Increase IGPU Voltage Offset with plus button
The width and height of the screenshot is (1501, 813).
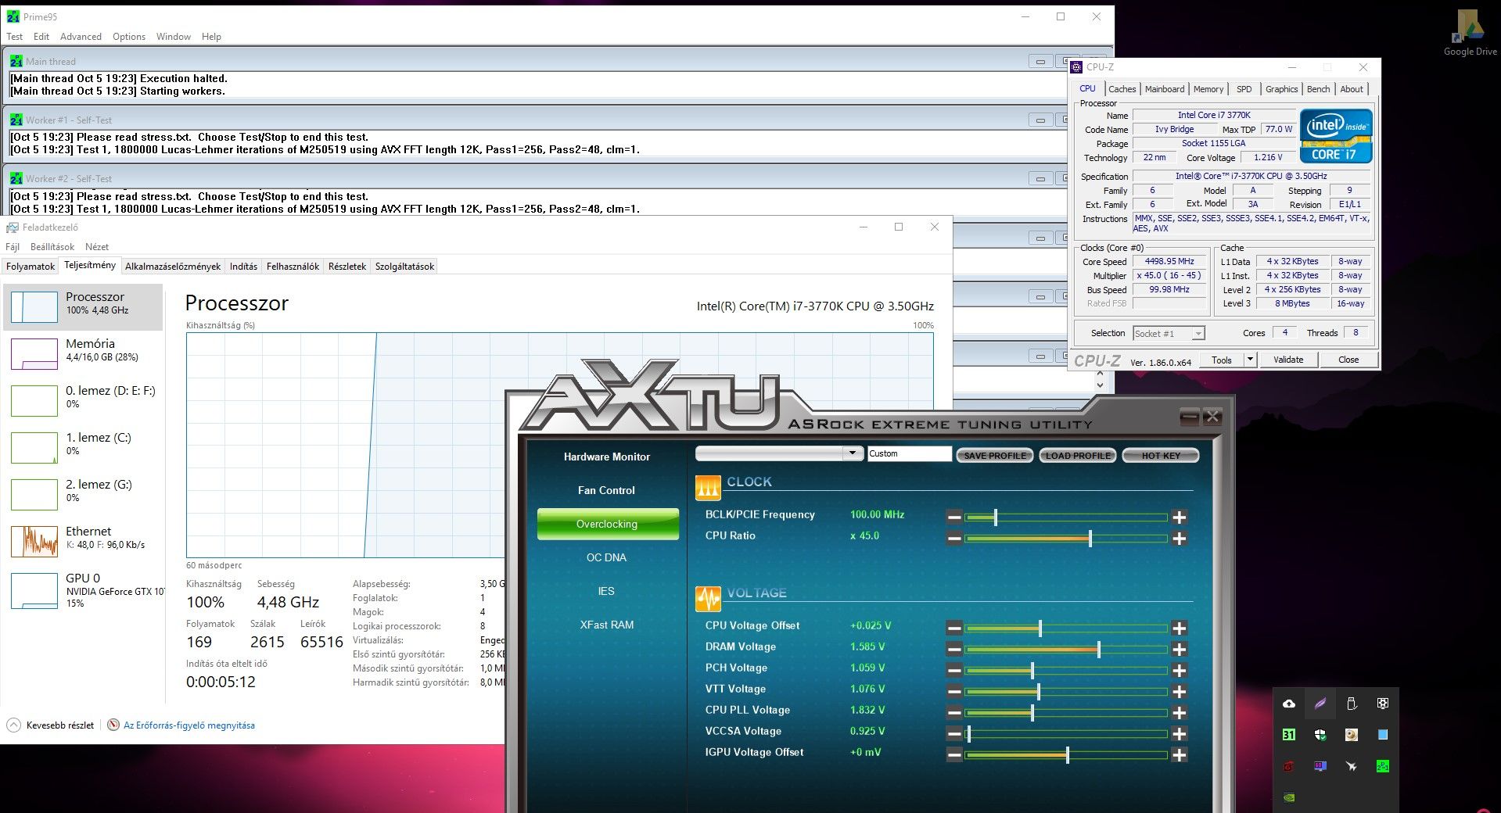pyautogui.click(x=1180, y=754)
